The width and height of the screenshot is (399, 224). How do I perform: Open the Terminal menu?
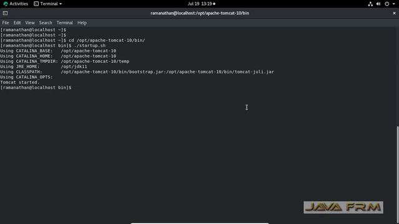coord(64,22)
